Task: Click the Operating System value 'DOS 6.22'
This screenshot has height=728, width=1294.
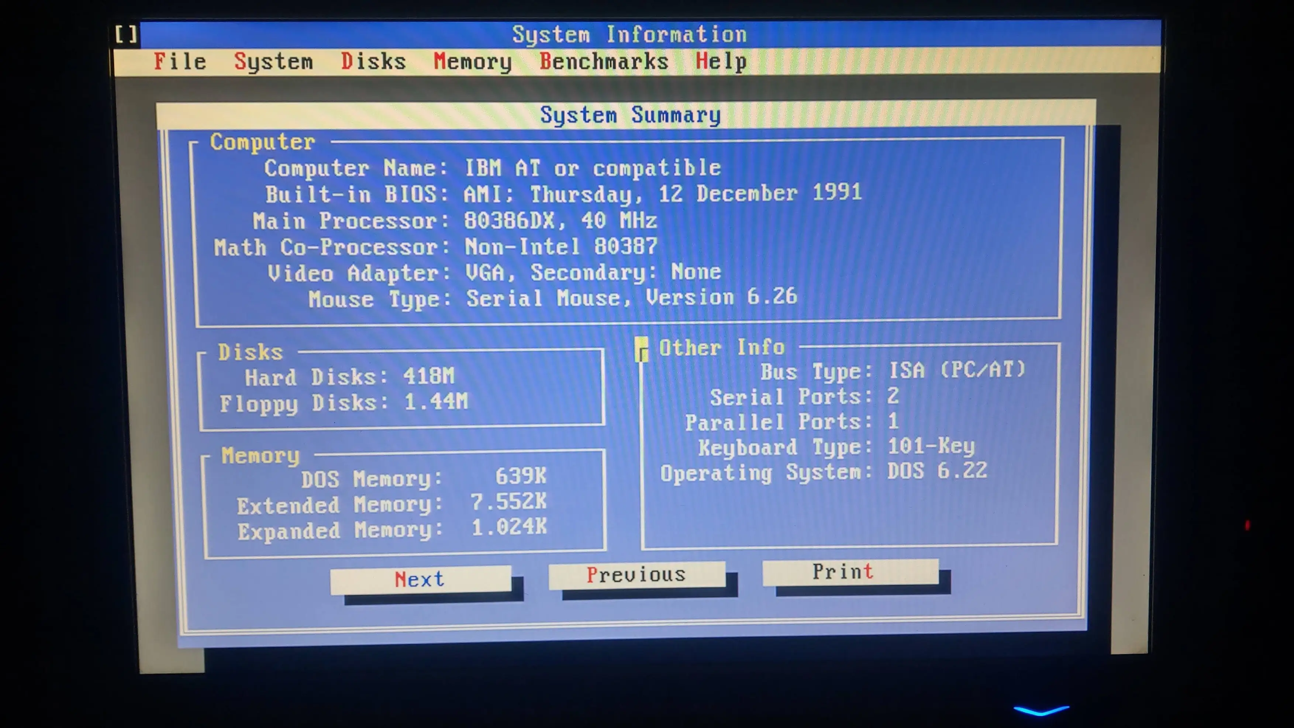Action: (937, 471)
